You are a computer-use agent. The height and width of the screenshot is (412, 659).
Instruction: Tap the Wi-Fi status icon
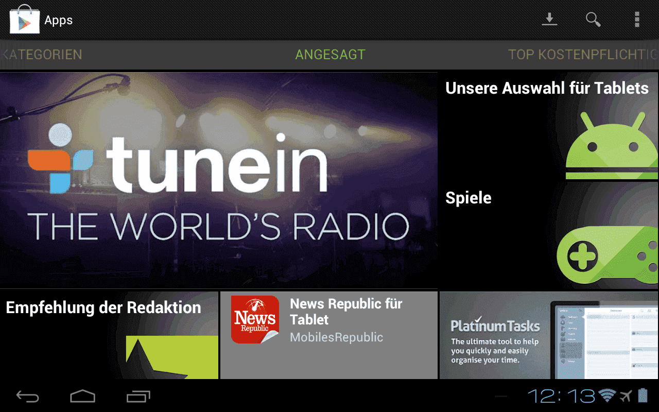[607, 396]
